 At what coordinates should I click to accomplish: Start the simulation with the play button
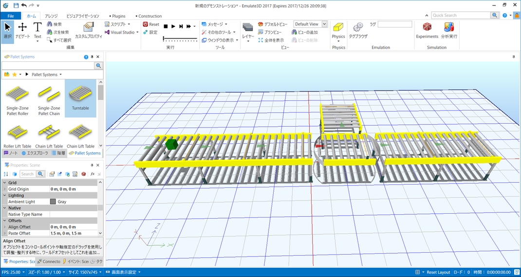pyautogui.click(x=173, y=26)
